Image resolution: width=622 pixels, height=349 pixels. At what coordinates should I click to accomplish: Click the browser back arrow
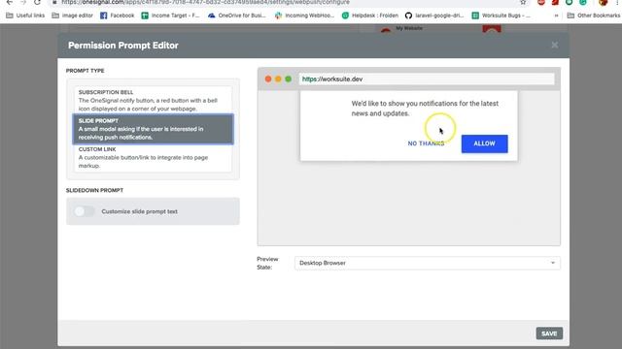tap(10, 2)
